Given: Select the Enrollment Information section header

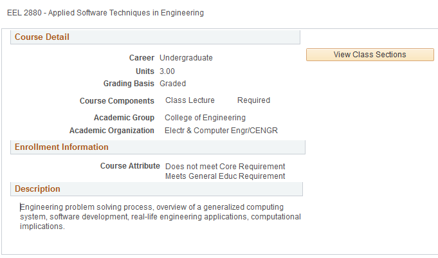Looking at the screenshot, I should point(62,147).
